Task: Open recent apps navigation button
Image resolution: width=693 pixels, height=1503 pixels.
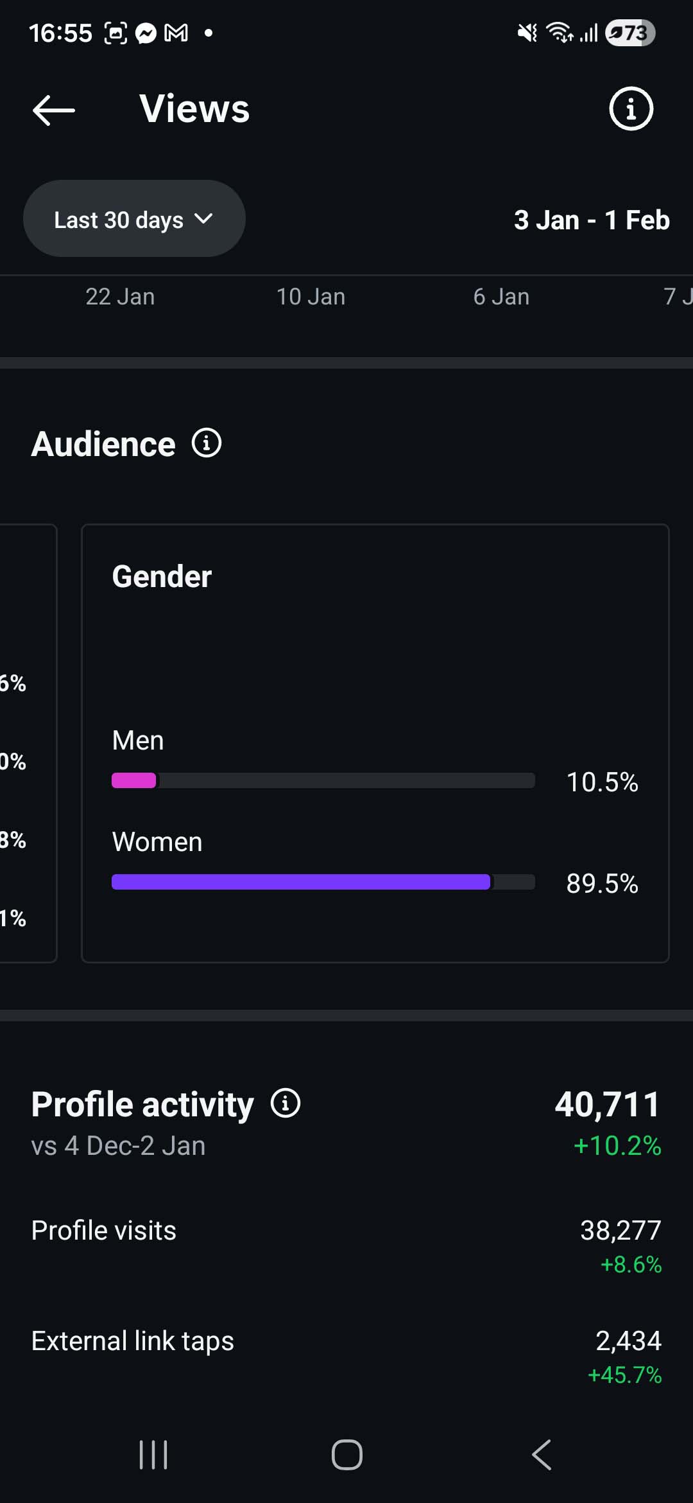Action: point(153,1455)
